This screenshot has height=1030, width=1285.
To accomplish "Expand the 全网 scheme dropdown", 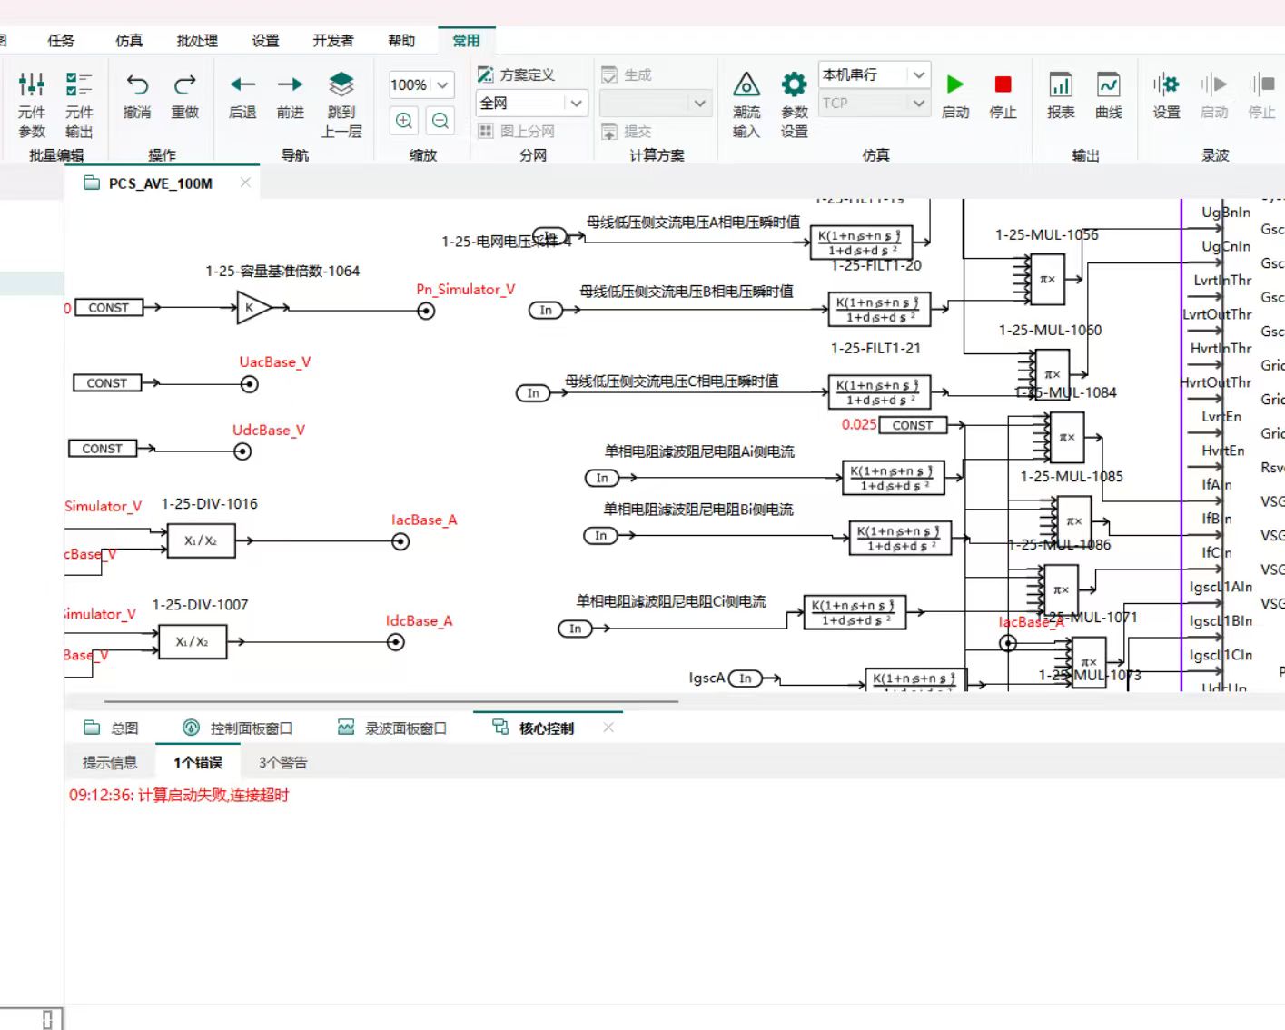I will coord(576,104).
